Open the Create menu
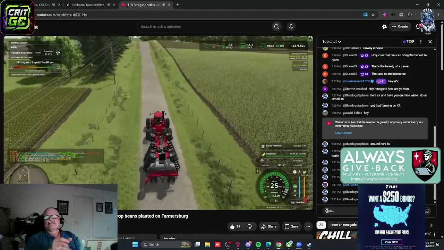This screenshot has height=250, width=444. pos(400,26)
